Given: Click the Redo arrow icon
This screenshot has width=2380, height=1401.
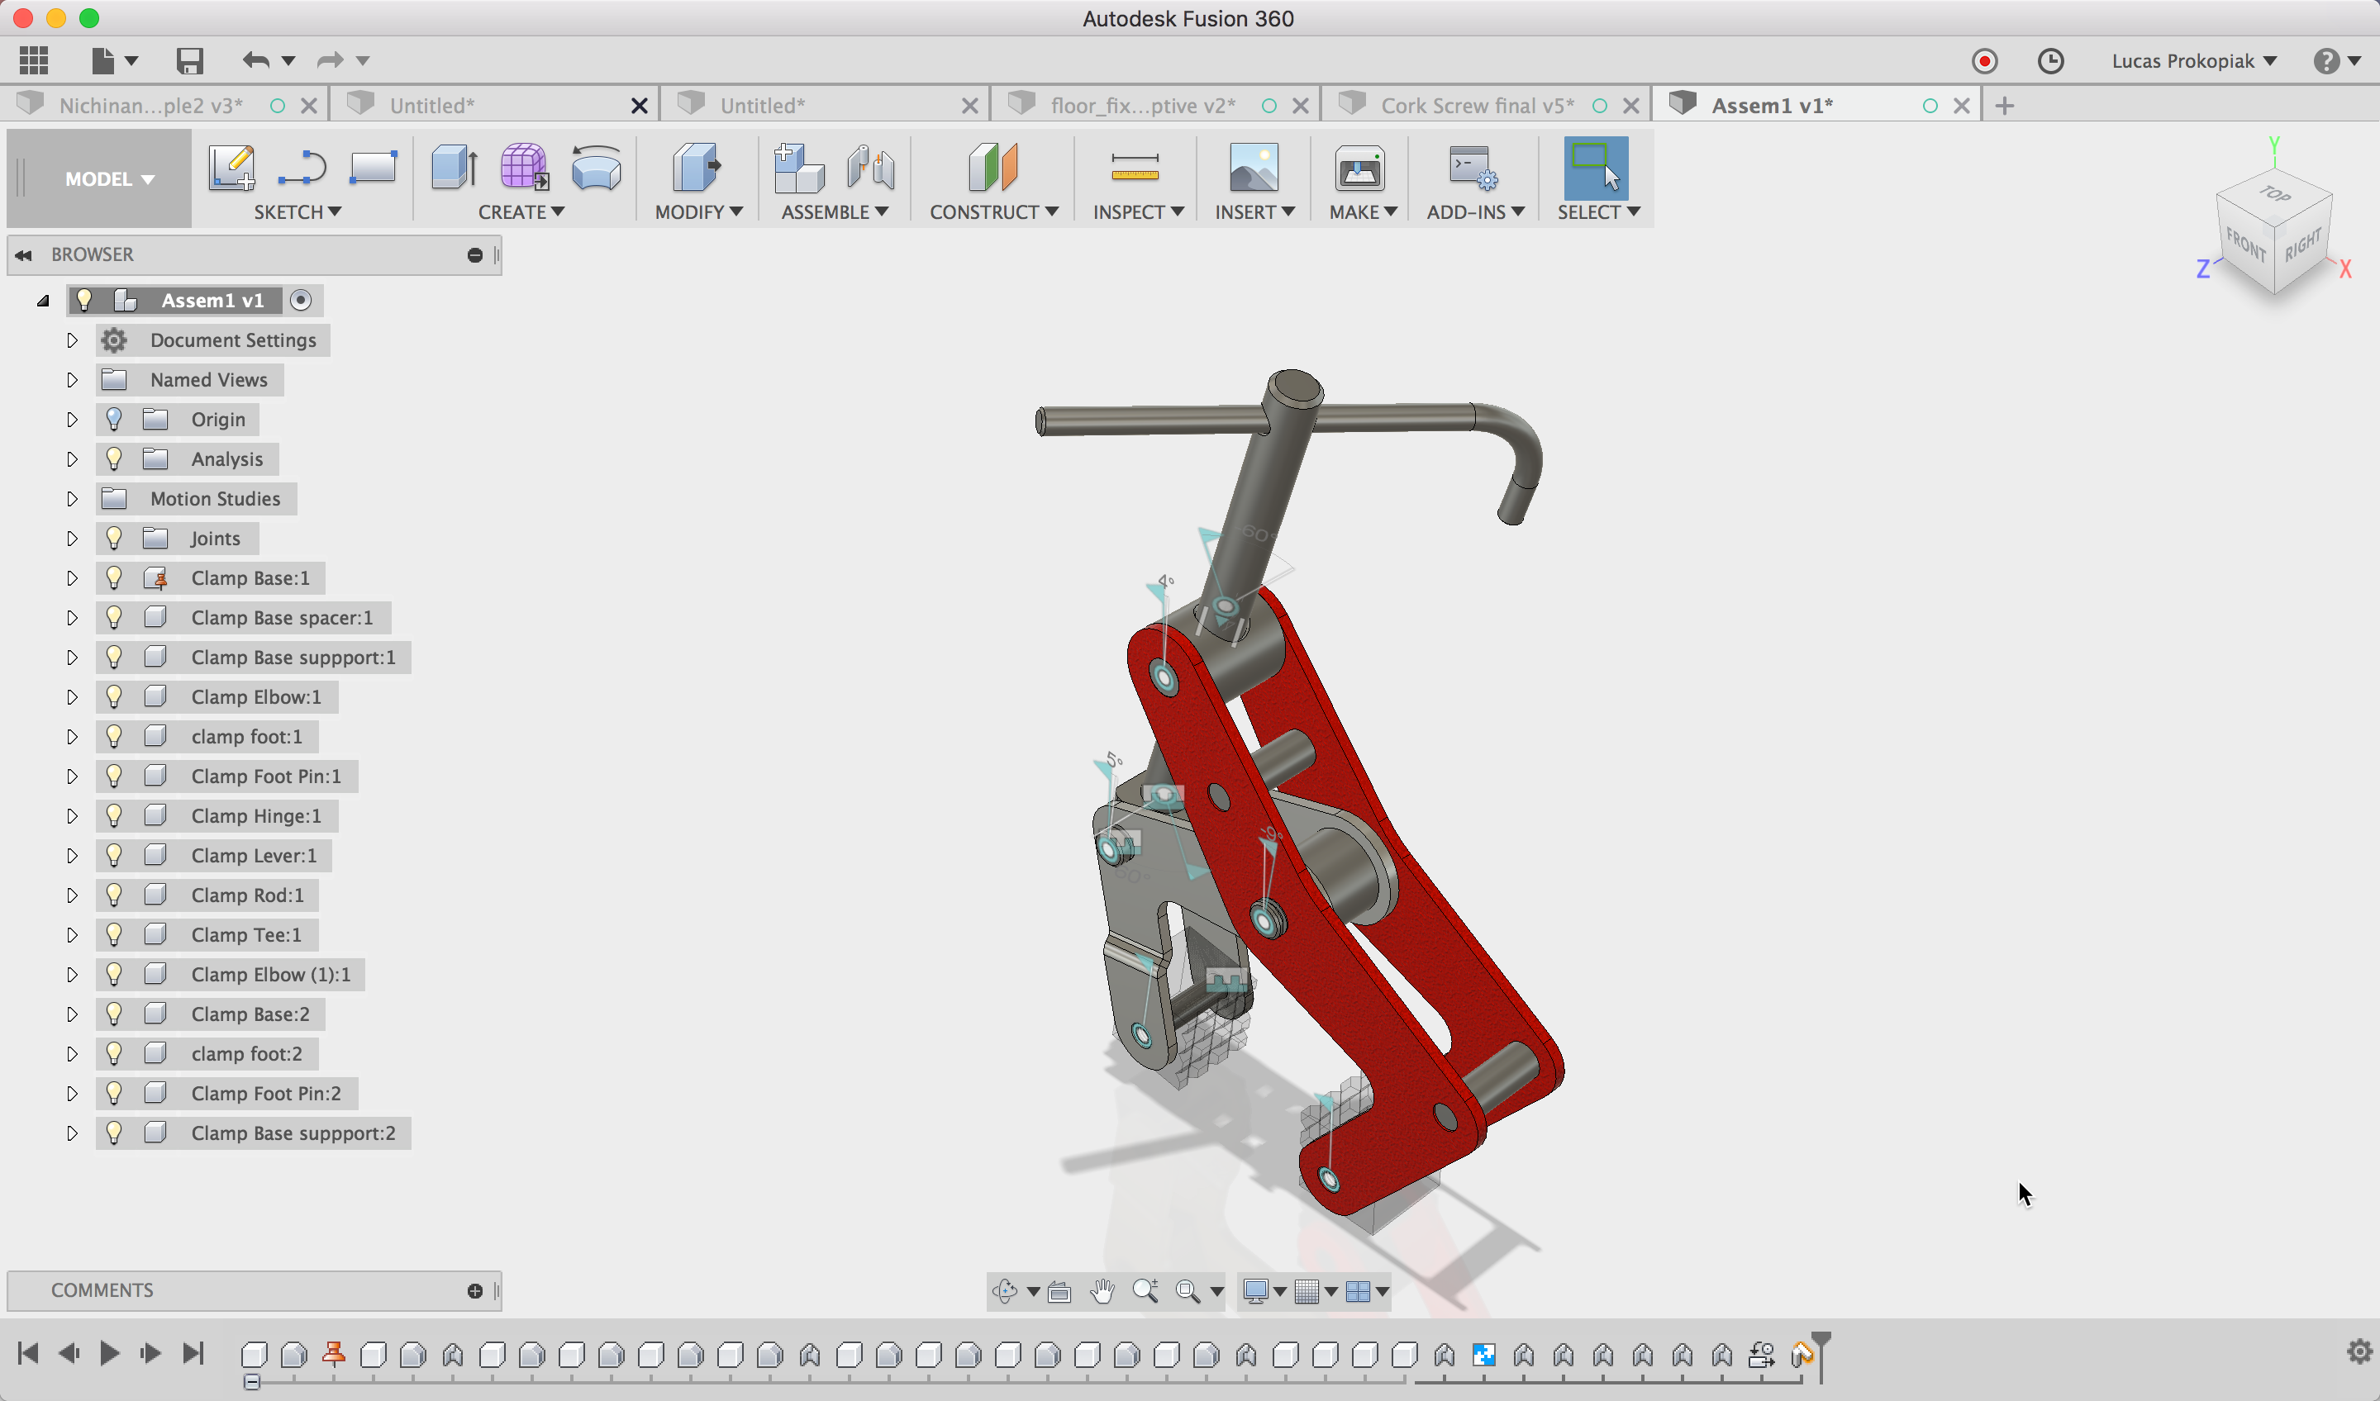Looking at the screenshot, I should [x=330, y=61].
